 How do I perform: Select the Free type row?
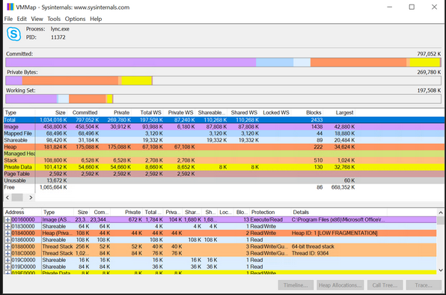coord(224,187)
